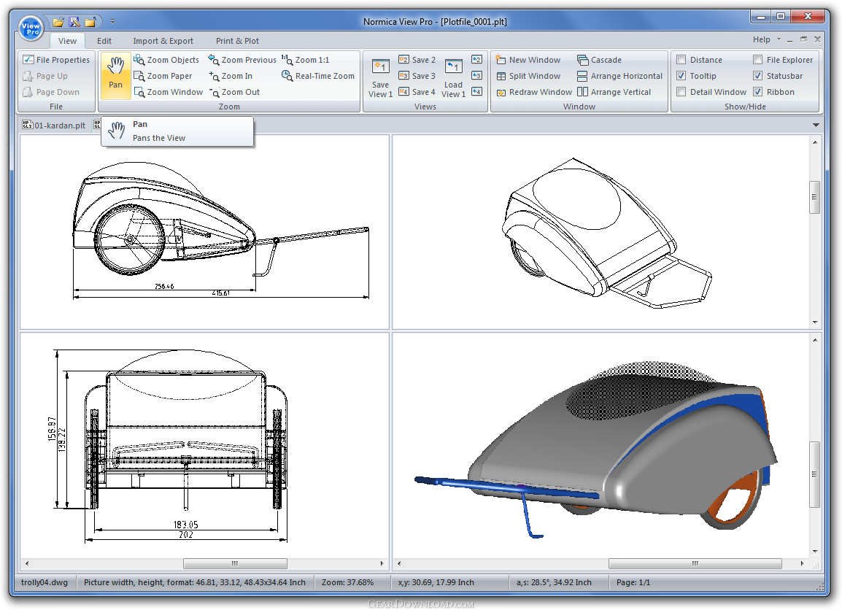Image resolution: width=842 pixels, height=610 pixels.
Task: Choose the Zoom Paper tool
Action: (163, 76)
